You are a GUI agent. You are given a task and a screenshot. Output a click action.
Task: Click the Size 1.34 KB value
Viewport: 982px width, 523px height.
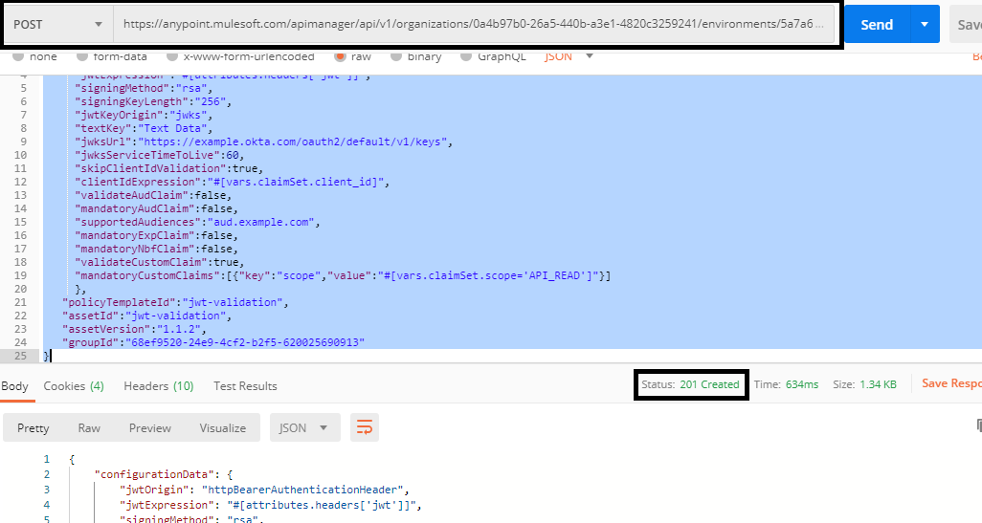pyautogui.click(x=878, y=384)
